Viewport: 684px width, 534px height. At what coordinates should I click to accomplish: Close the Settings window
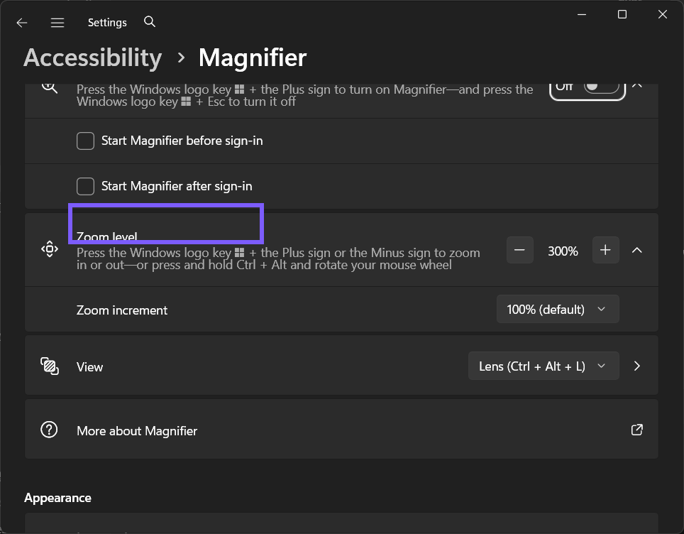662,14
